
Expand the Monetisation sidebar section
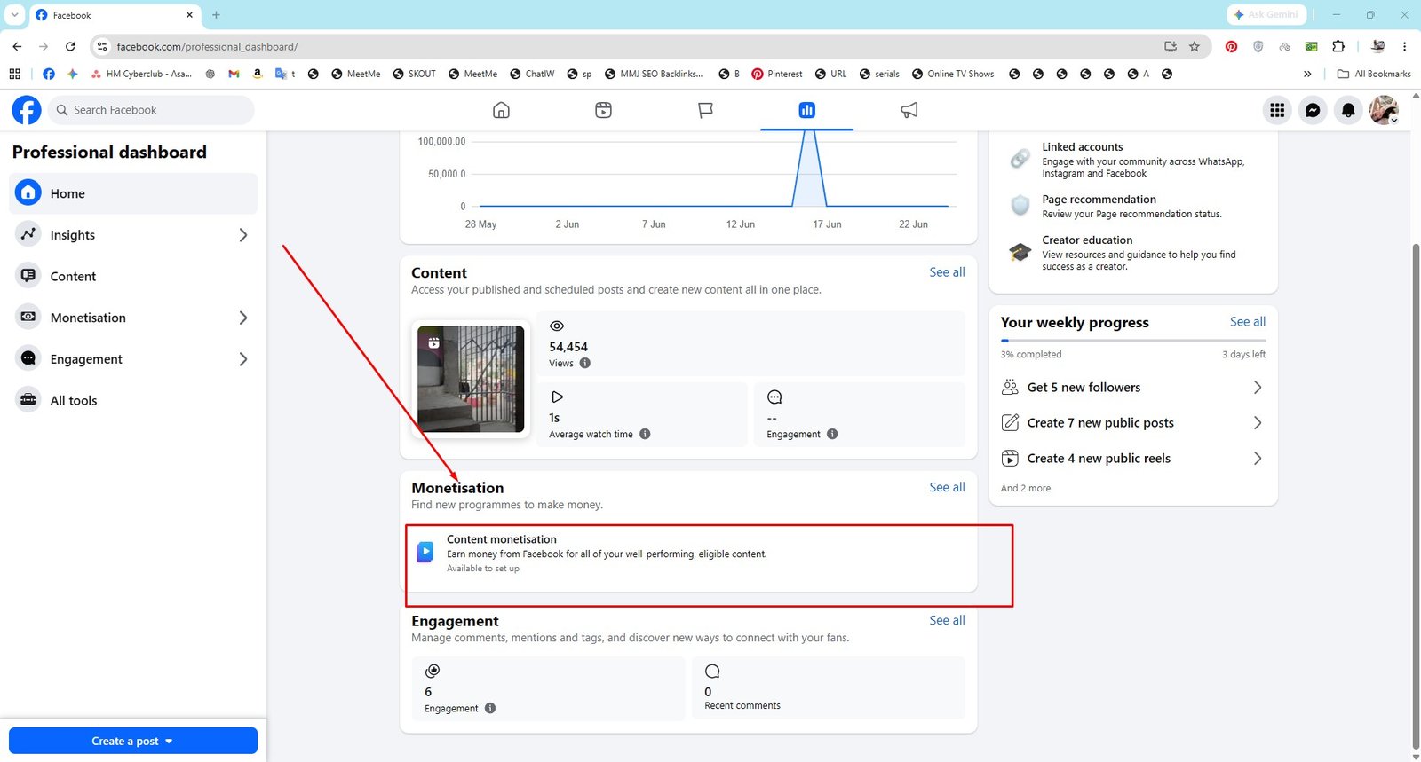pos(243,318)
